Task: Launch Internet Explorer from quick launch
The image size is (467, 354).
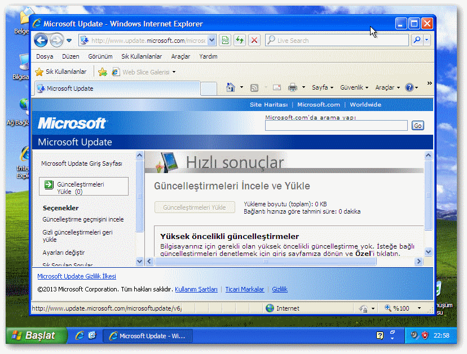Action: pos(80,335)
